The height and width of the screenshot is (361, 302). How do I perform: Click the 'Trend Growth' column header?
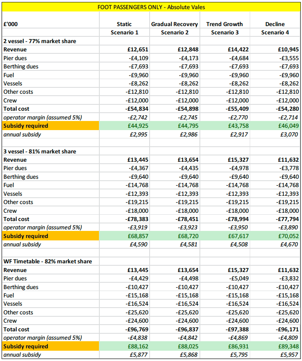tap(224, 24)
